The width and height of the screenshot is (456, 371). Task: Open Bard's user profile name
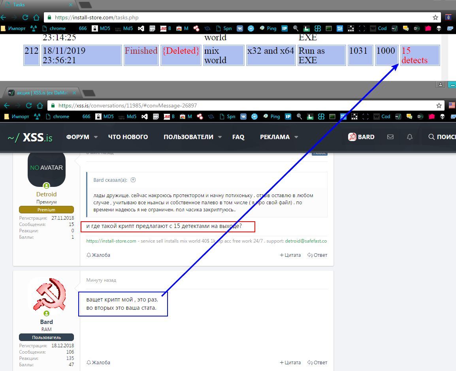(x=46, y=322)
